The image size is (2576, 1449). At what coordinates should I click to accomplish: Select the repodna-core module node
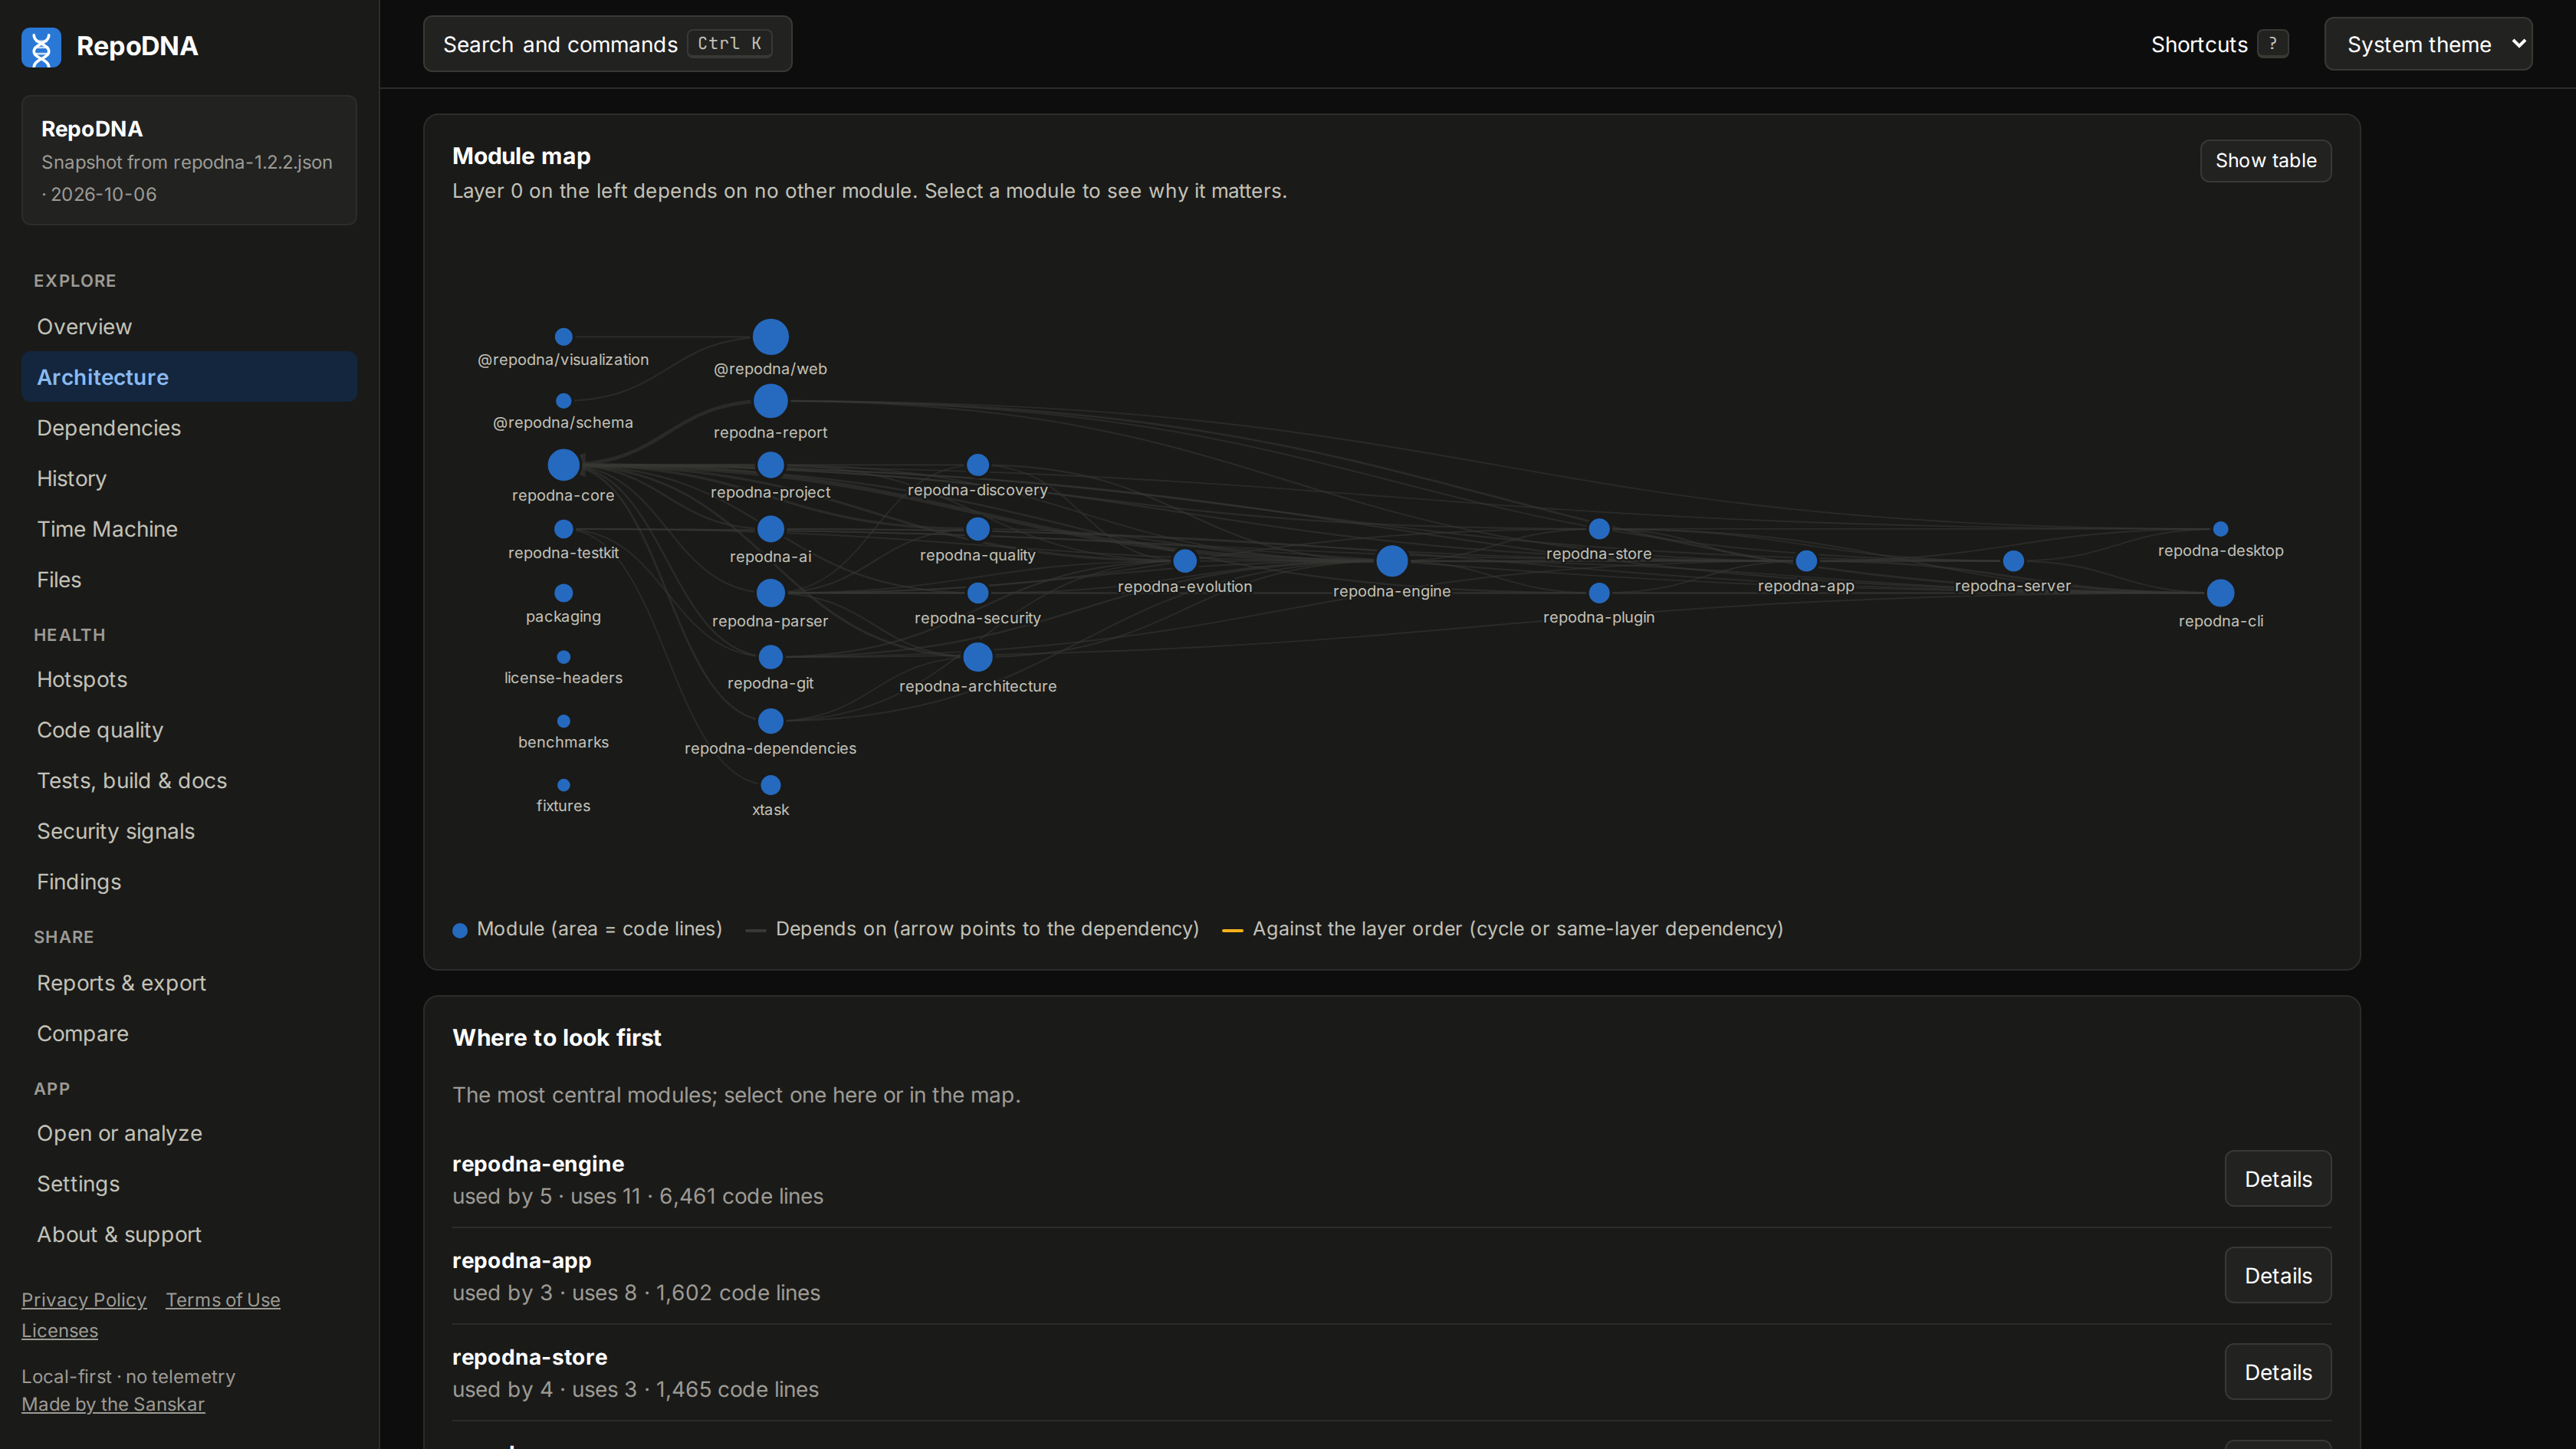563,465
